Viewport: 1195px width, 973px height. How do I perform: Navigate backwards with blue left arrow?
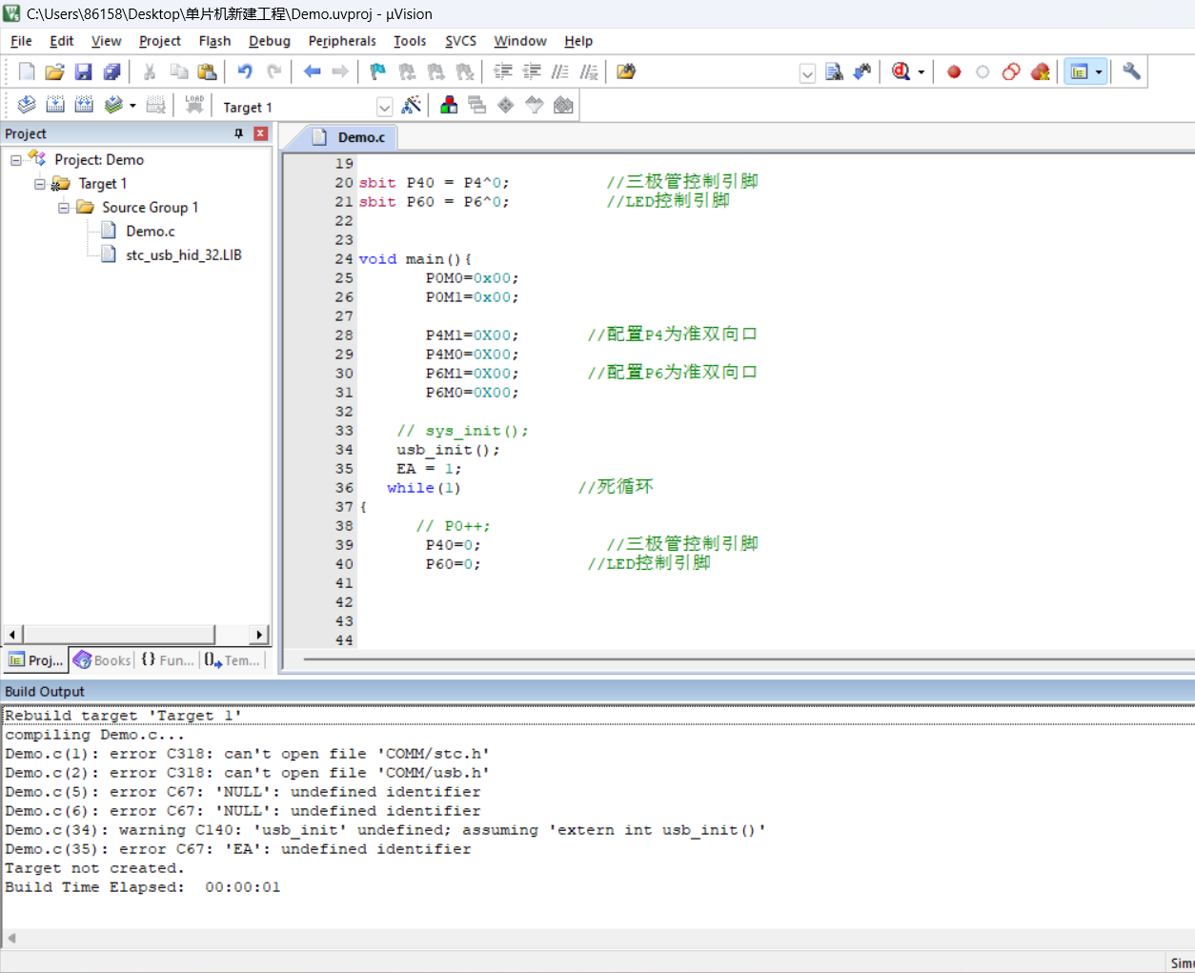tap(312, 71)
